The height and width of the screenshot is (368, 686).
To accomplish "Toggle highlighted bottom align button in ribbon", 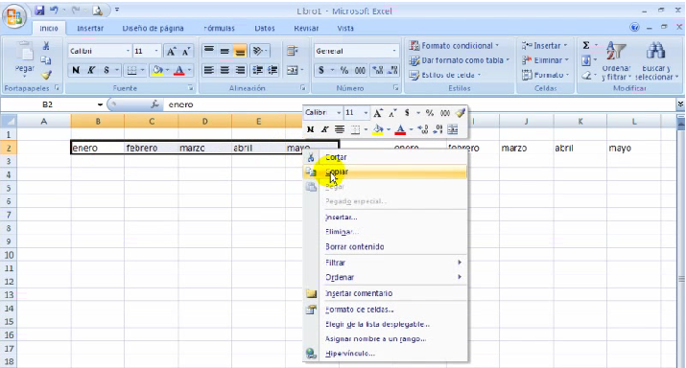I will coord(240,51).
